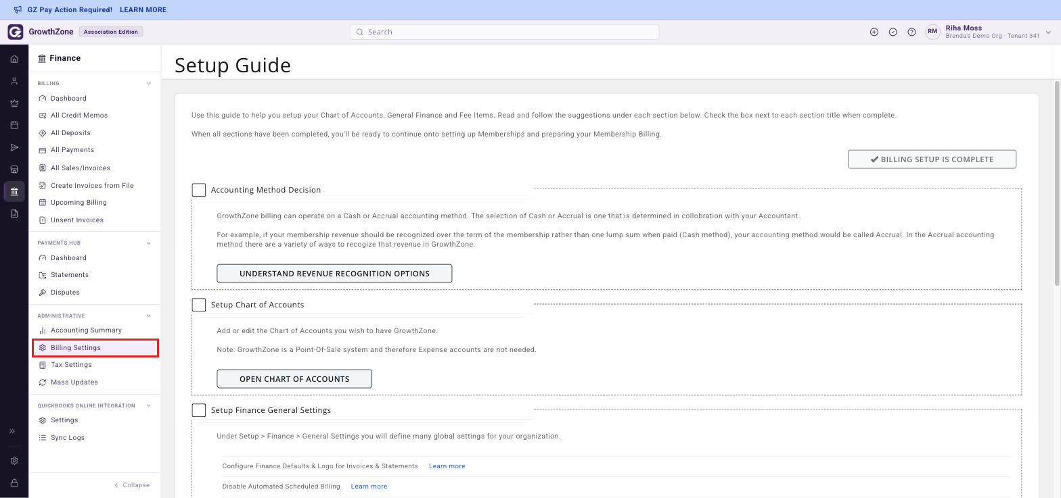
Task: Click the GrowthZone logo icon
Action: (x=16, y=32)
